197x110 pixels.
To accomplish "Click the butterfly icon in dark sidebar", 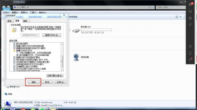I will pyautogui.click(x=190, y=11).
